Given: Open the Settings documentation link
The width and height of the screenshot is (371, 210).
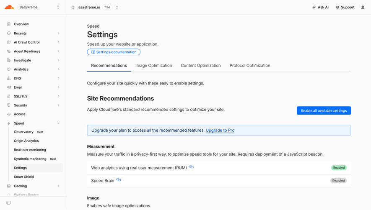Looking at the screenshot, I should pos(114,52).
